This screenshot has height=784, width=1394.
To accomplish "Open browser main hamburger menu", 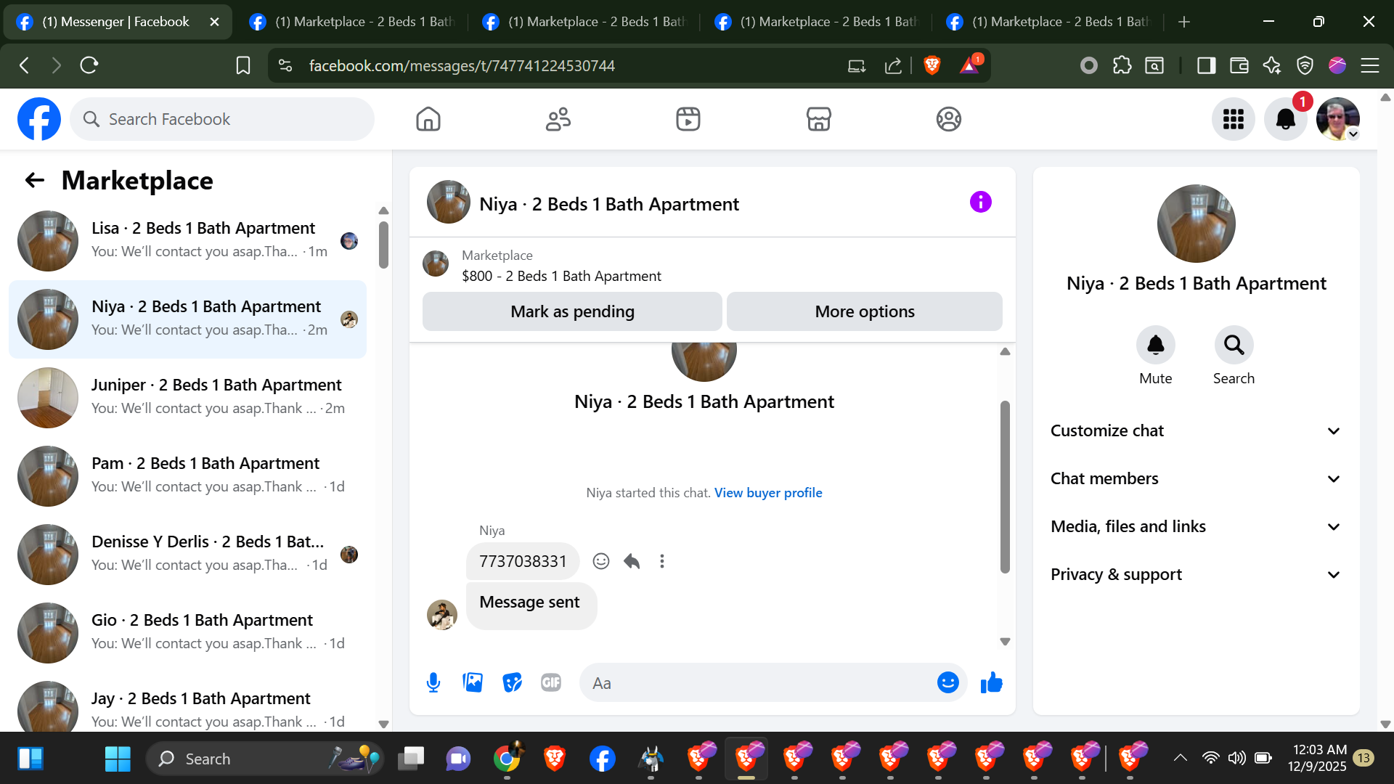I will point(1370,66).
